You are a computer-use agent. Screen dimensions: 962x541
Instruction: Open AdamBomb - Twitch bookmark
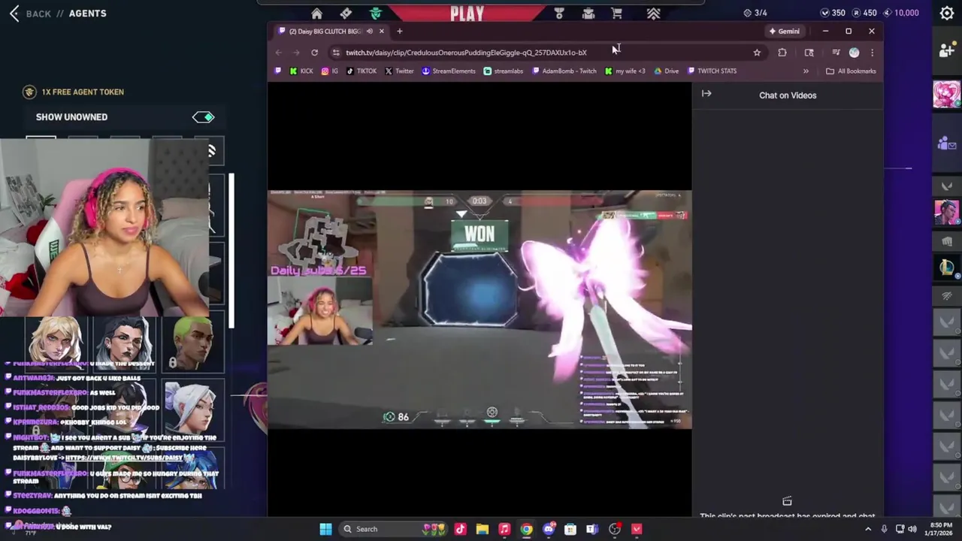[x=564, y=71]
